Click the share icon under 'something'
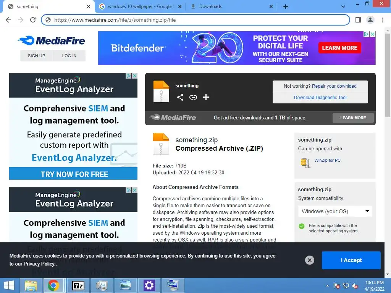This screenshot has height=293, width=391. click(180, 97)
